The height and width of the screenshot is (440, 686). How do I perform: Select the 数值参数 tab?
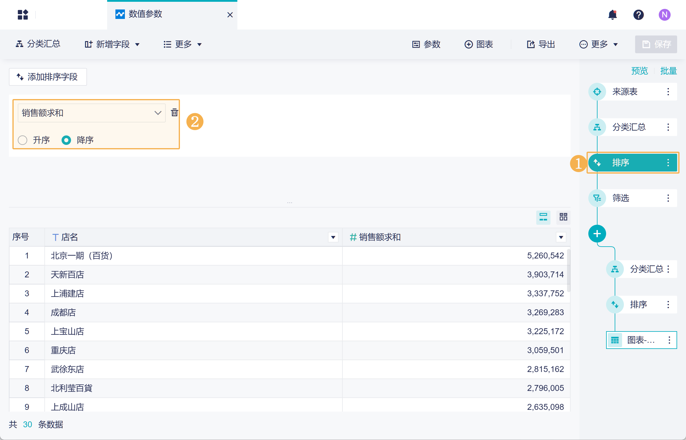(x=145, y=14)
